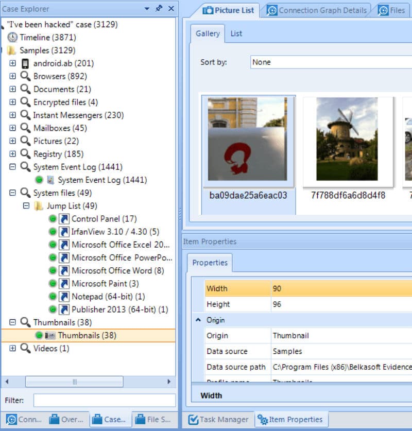Screen dimensions: 412x431
Task: Open the Sort by dropdown
Action: pyautogui.click(x=330, y=62)
